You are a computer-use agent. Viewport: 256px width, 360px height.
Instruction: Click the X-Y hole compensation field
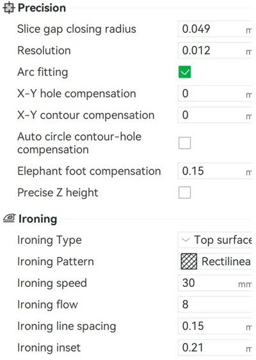(x=215, y=94)
